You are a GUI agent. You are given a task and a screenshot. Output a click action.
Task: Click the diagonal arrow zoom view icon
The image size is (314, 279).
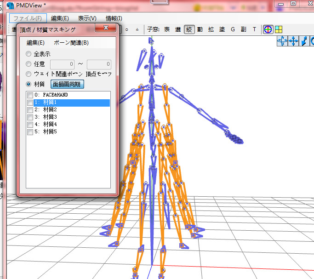[x=304, y=41]
